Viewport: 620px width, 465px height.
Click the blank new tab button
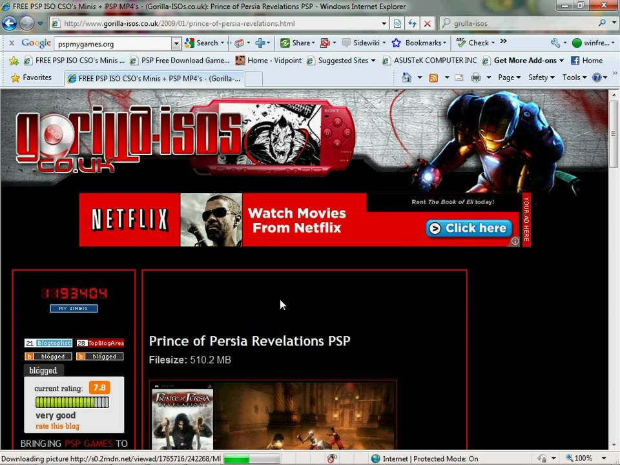[254, 79]
